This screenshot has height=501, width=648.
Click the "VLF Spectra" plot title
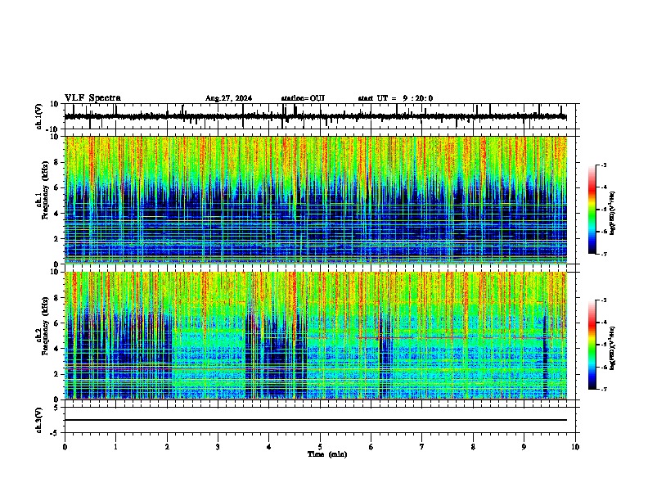click(92, 97)
